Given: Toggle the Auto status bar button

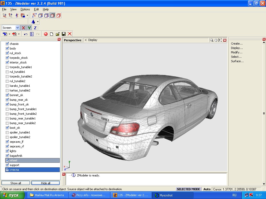Looking at the screenshot, I should (x=207, y=189).
